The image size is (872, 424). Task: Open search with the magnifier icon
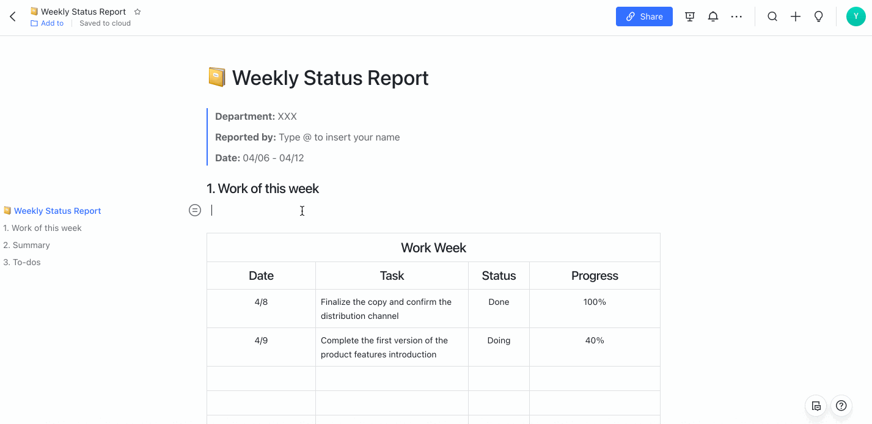(x=772, y=16)
